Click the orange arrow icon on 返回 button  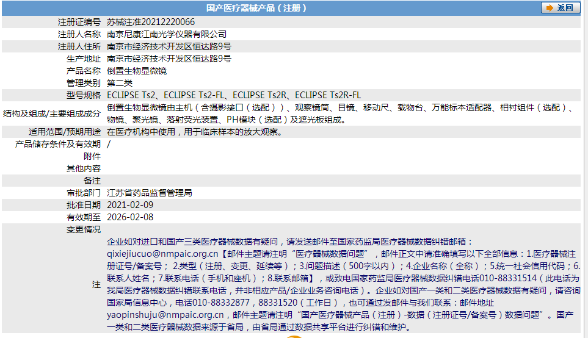pos(550,8)
